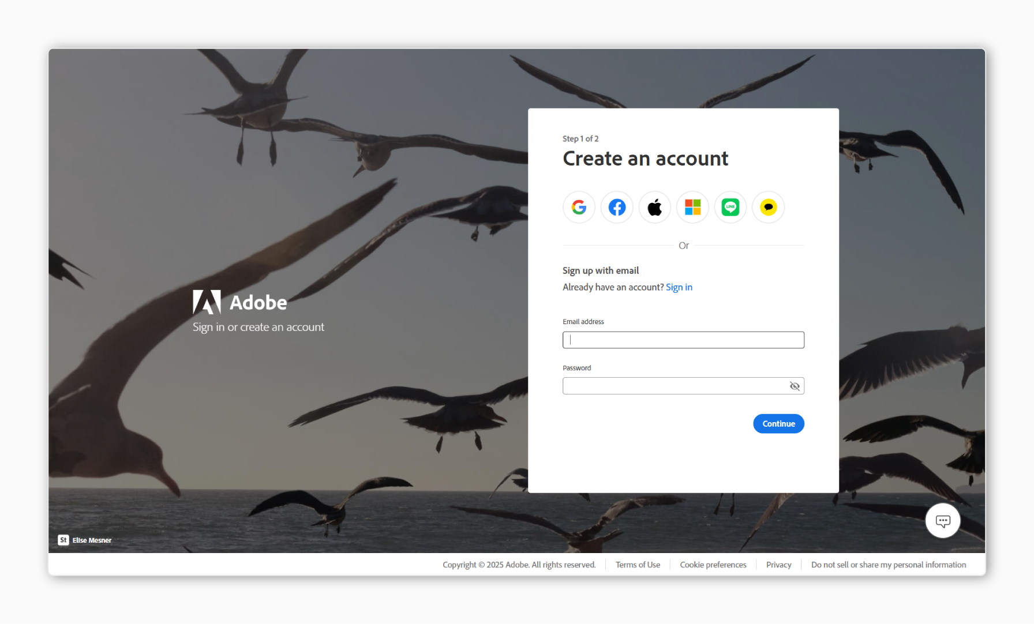Pick the green LINE sign-up icon
Viewport: 1034px width, 624px height.
(x=730, y=207)
